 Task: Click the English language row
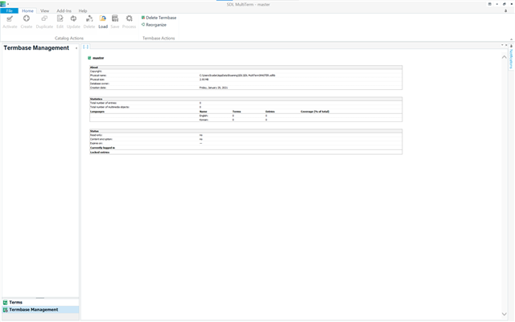[x=246, y=116]
